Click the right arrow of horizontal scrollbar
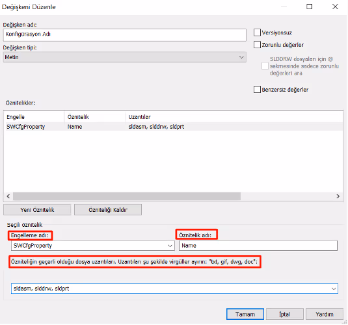The image size is (348, 325). coord(338,196)
